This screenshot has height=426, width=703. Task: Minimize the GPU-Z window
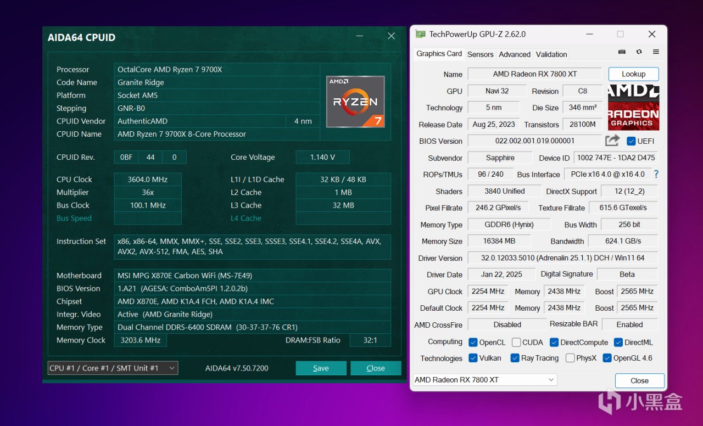[589, 34]
